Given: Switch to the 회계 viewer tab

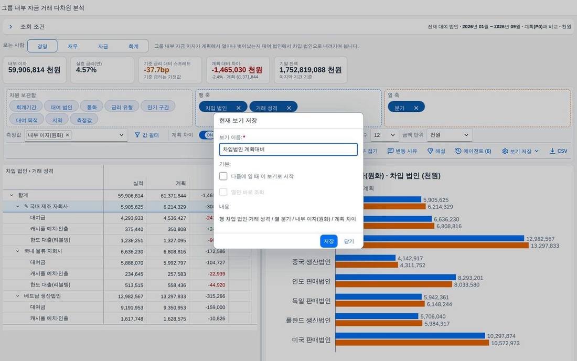Looking at the screenshot, I should click(133, 46).
